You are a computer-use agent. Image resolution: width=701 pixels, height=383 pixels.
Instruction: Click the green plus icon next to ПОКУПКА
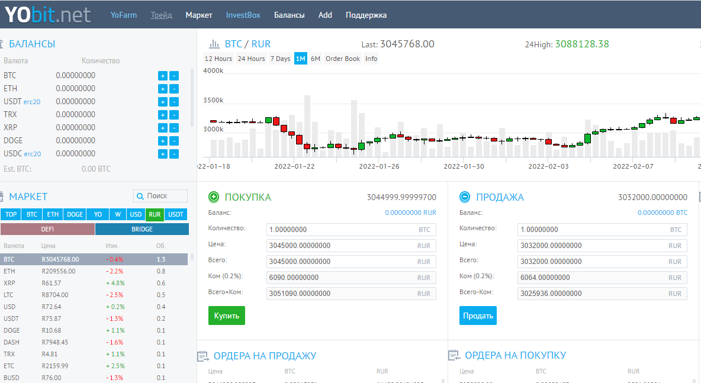click(214, 197)
